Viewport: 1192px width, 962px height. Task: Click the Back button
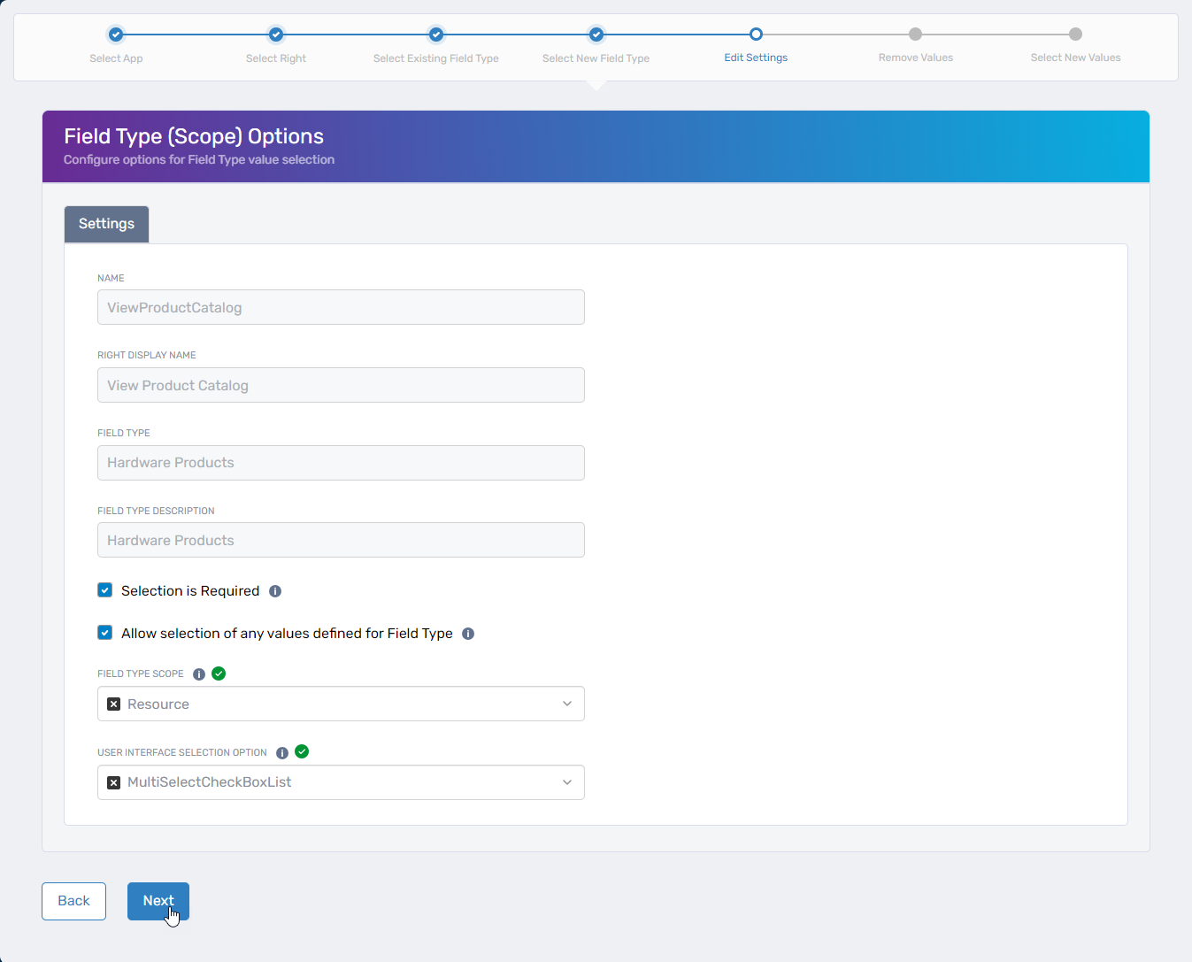[x=73, y=901]
